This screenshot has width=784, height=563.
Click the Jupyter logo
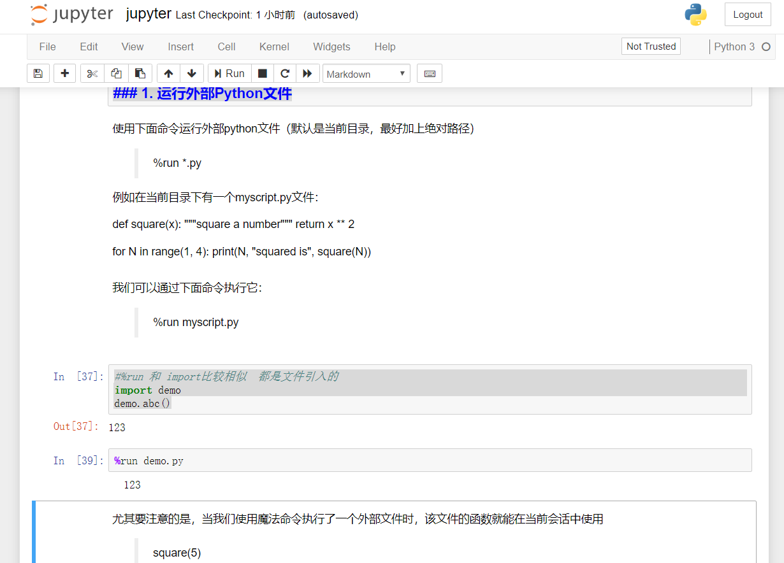[72, 15]
